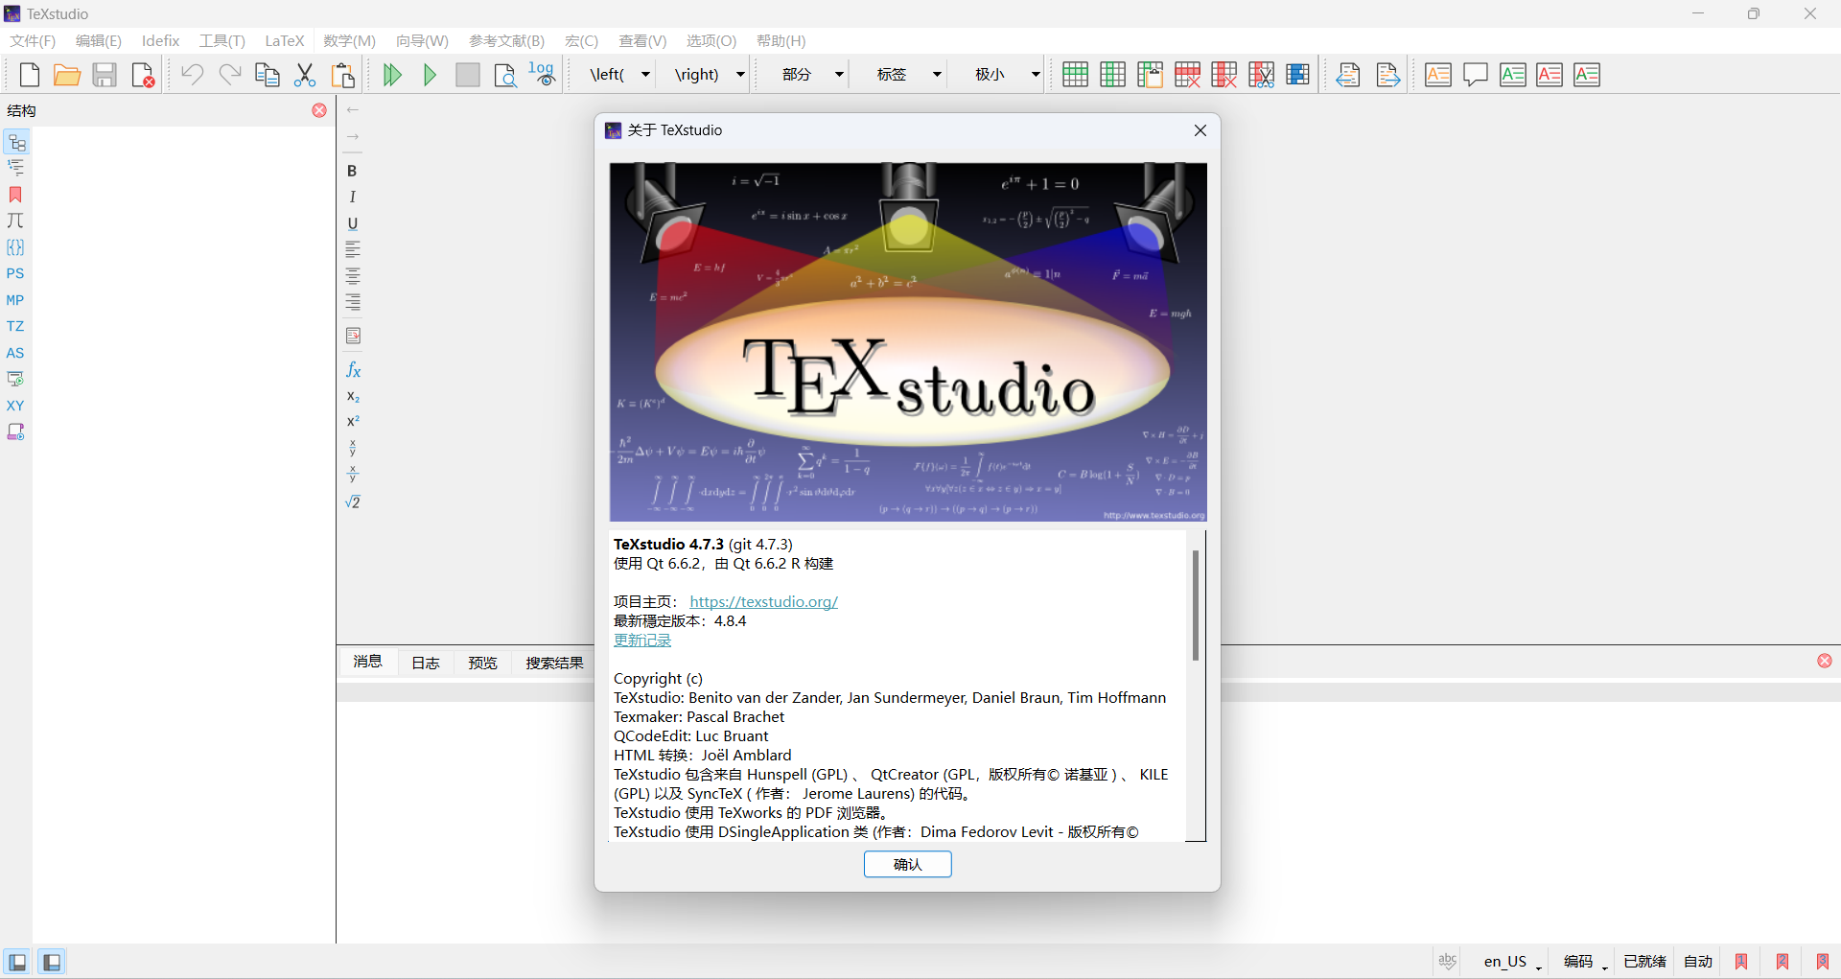The height and width of the screenshot is (979, 1841).
Task: Stop compilation with the square icon
Action: tap(468, 75)
